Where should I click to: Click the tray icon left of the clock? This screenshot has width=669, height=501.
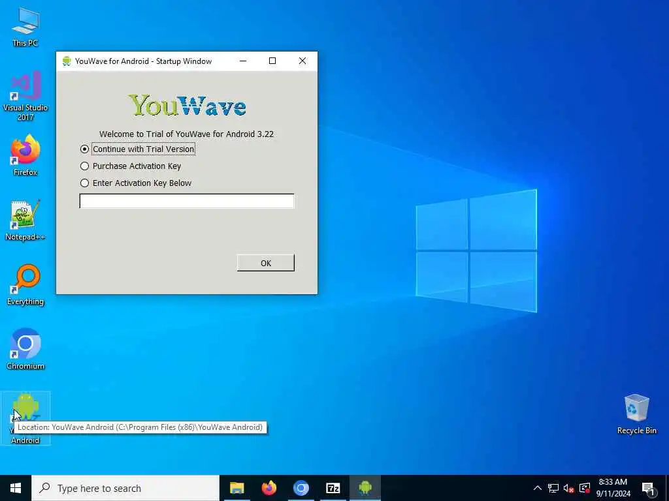(585, 488)
